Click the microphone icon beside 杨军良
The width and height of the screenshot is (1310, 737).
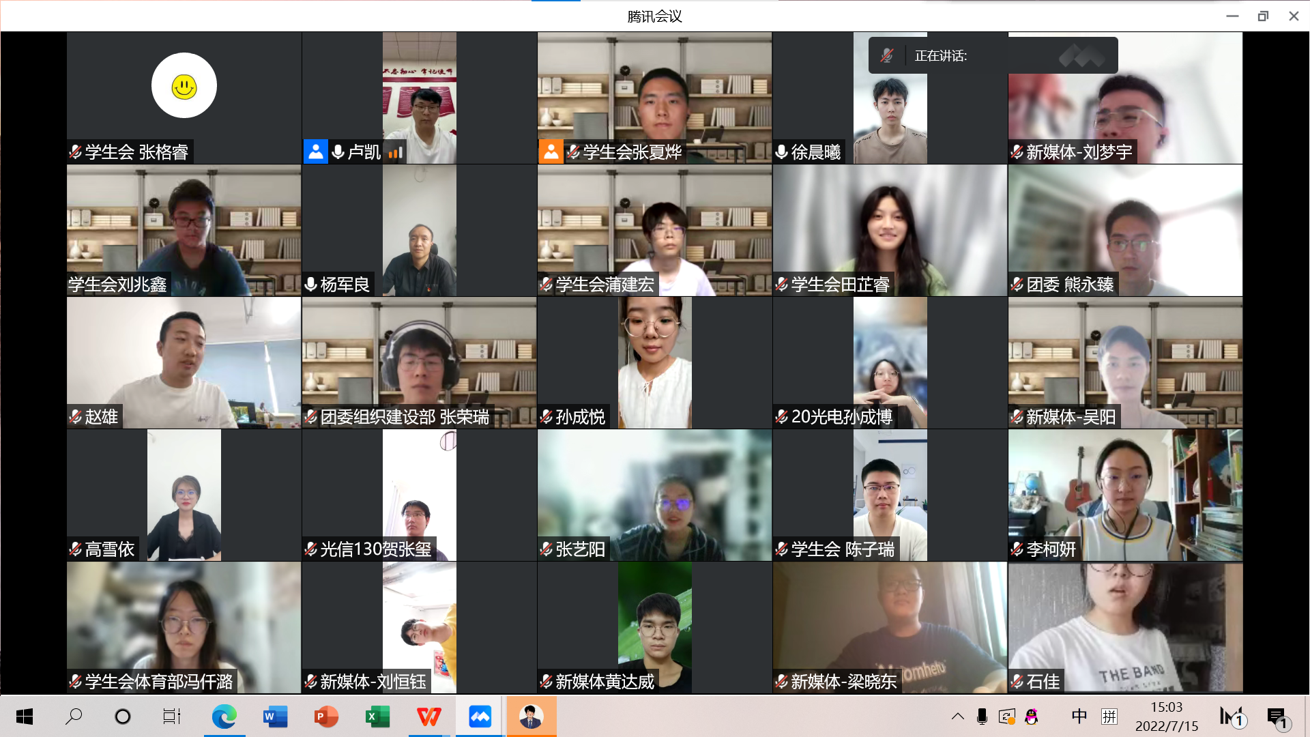click(311, 285)
